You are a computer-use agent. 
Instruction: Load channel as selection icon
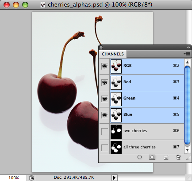(139, 157)
